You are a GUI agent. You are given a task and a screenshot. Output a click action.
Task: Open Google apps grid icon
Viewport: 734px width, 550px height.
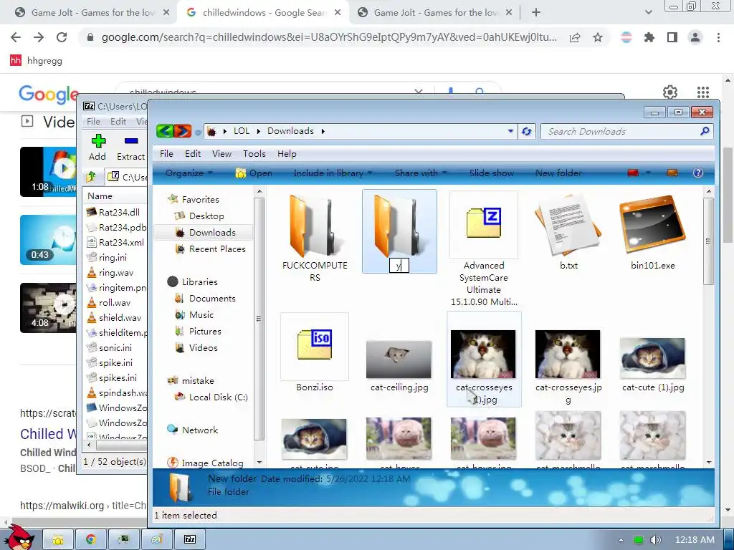point(702,92)
